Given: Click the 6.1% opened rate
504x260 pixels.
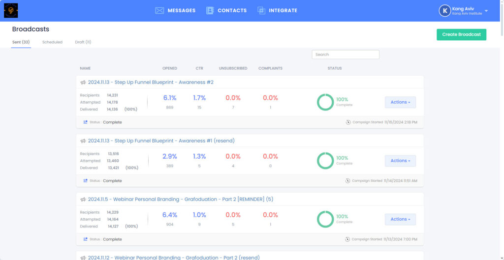Looking at the screenshot, I should click(170, 98).
